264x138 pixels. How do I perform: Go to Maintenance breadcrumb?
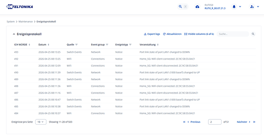point(26,21)
